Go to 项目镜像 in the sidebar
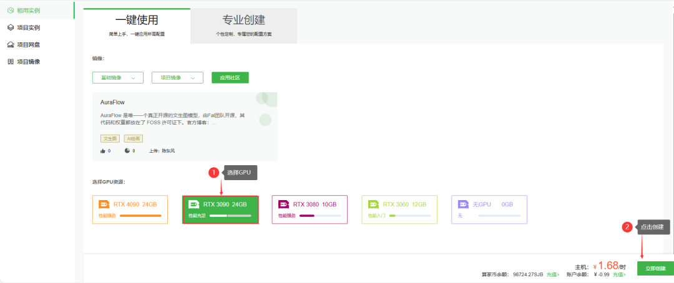 coord(37,62)
